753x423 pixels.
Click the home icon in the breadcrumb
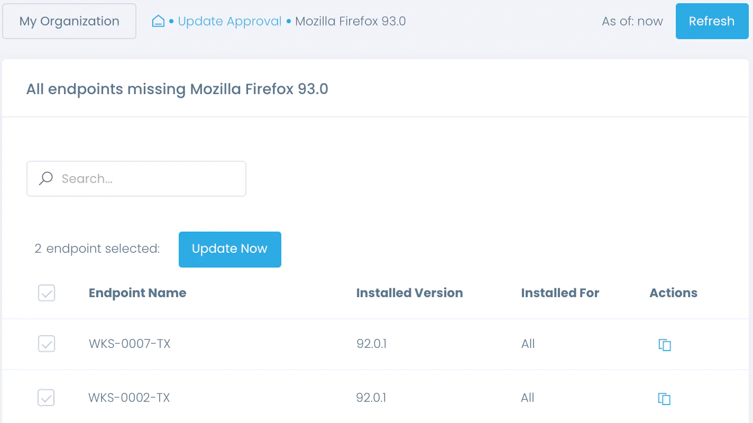pyautogui.click(x=158, y=21)
